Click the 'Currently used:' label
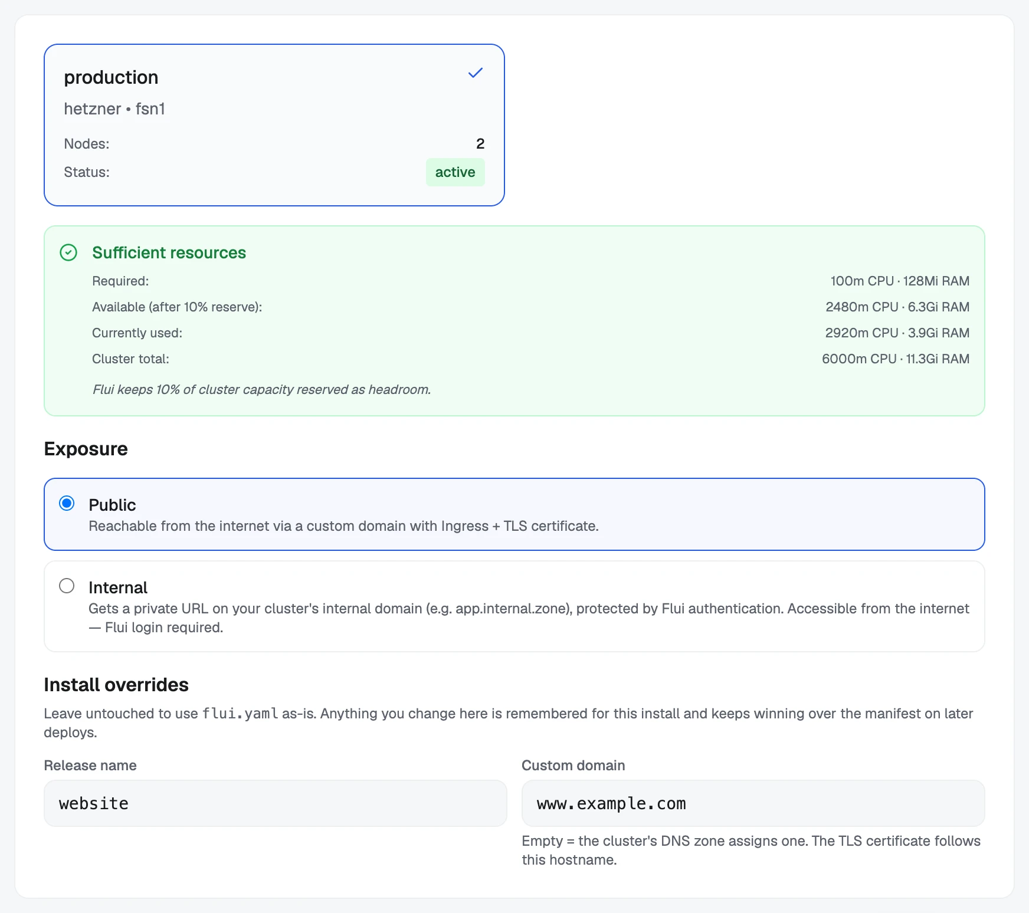1029x913 pixels. coord(137,333)
